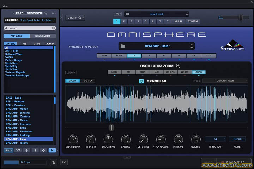Click the refresh browser icon
This screenshot has width=254, height=169.
44,150
